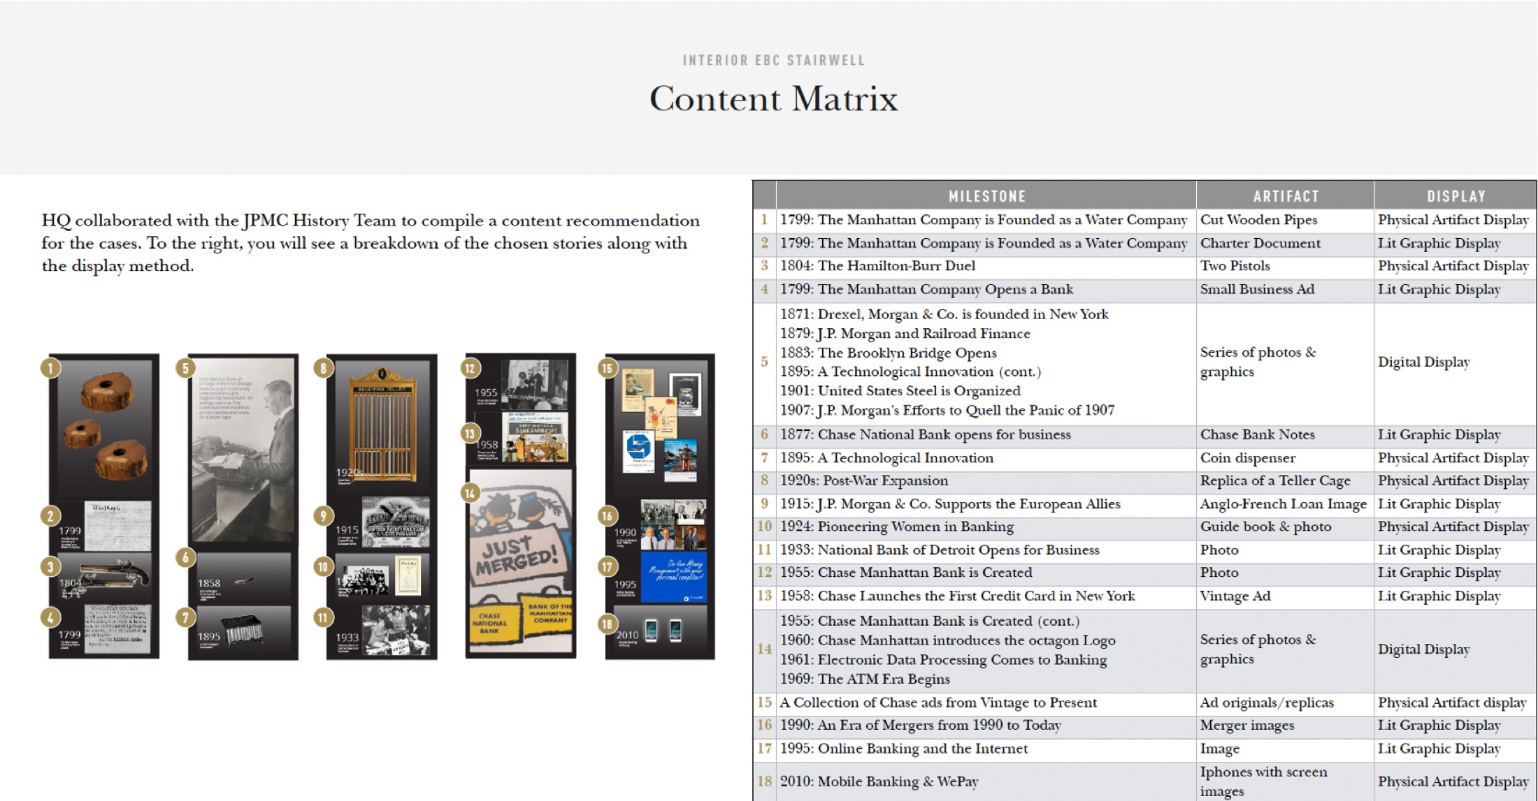Screen dimensions: 1538x801
Task: Select the two pistols image labeled 1804
Action: pyautogui.click(x=114, y=576)
